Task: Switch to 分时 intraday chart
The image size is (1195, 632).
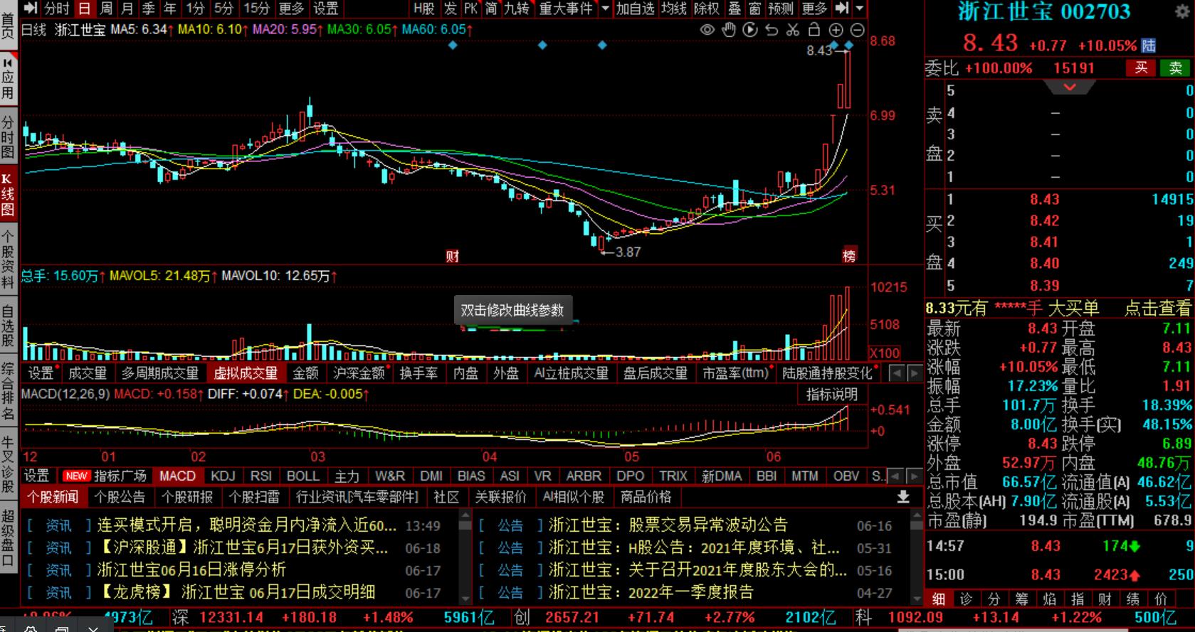Action: pos(56,9)
